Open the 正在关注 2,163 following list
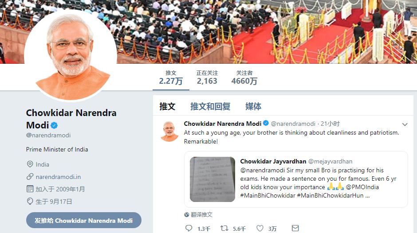 coord(207,78)
